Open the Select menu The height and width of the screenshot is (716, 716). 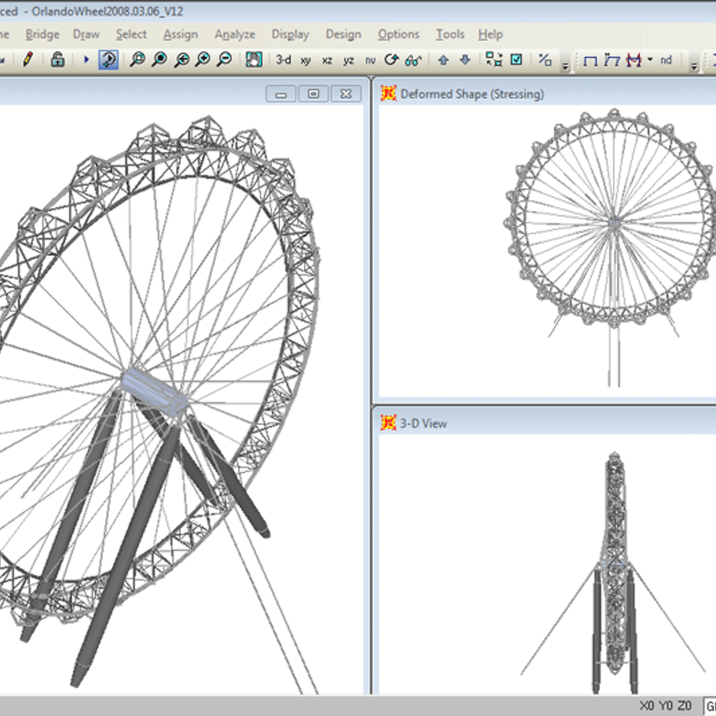(131, 35)
